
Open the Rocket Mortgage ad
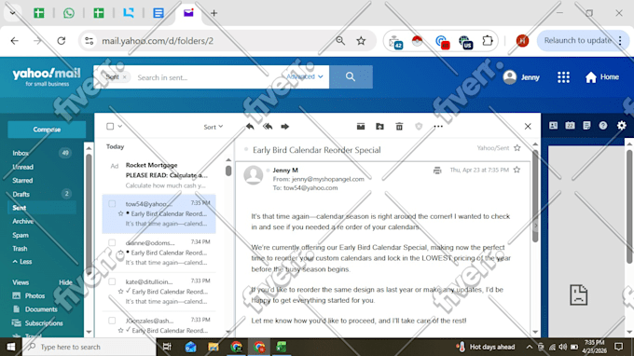point(158,175)
